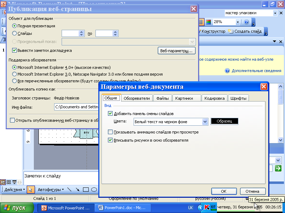
Task: Confirm with OK in Параметры веб-документа
Action: pyautogui.click(x=224, y=191)
